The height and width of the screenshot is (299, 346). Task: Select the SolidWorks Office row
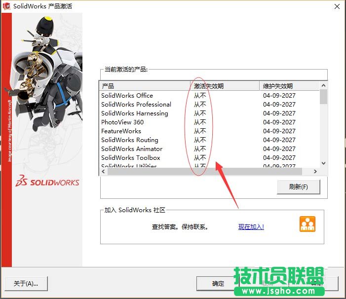pos(209,96)
